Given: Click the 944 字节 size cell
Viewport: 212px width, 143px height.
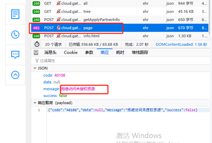Looking at the screenshot, I should coord(186,3).
